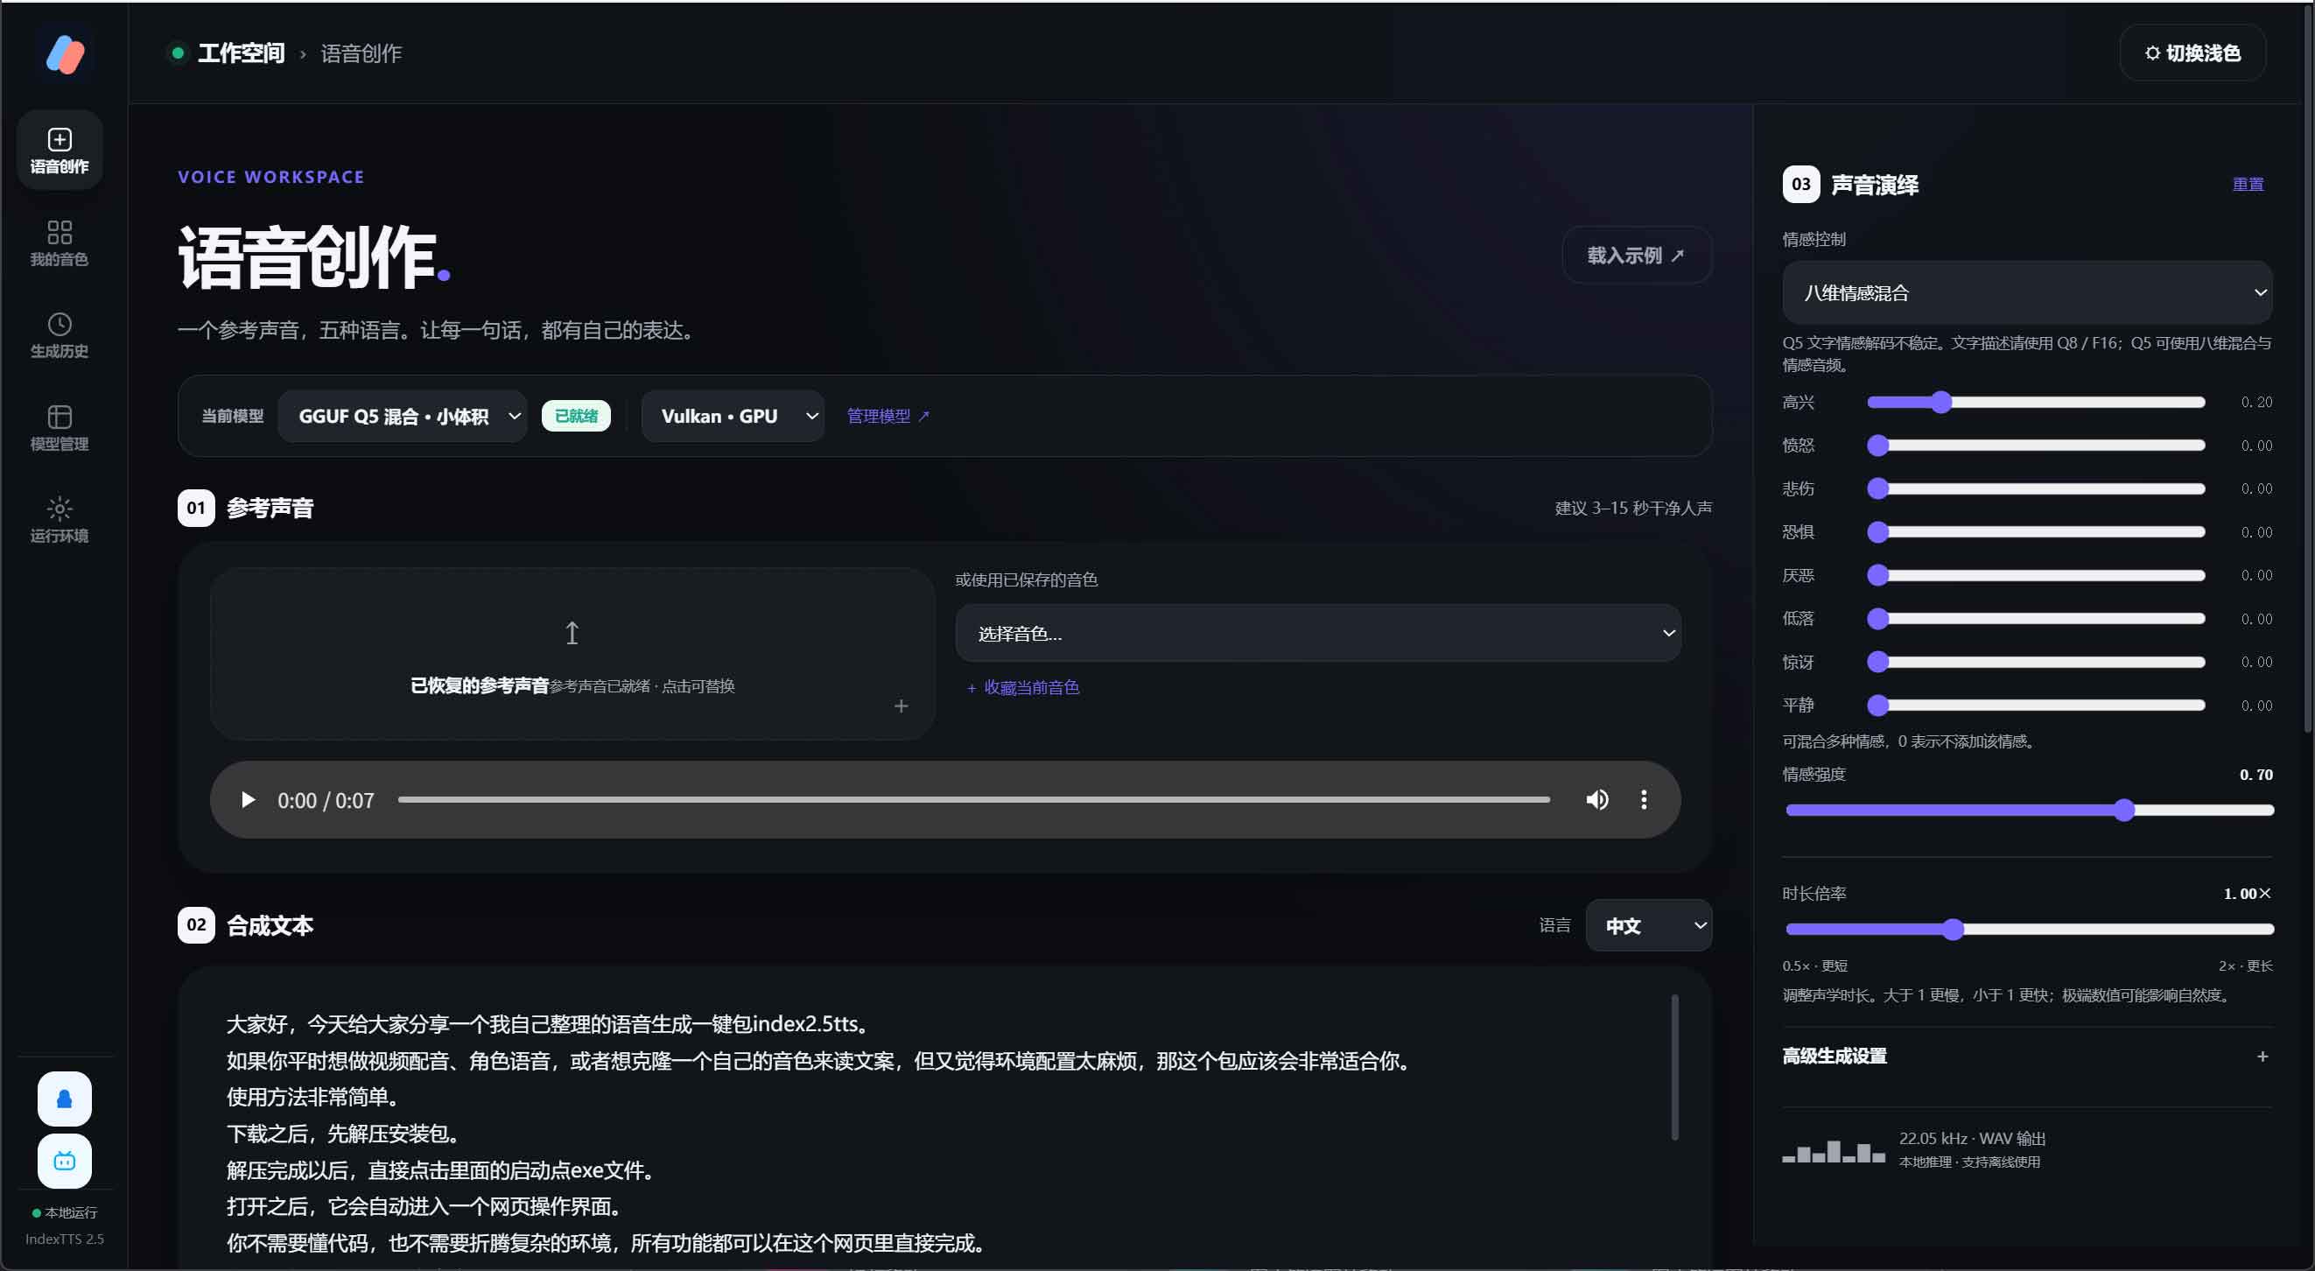
Task: Click the 0.70 emotion strength value
Action: (x=2255, y=775)
